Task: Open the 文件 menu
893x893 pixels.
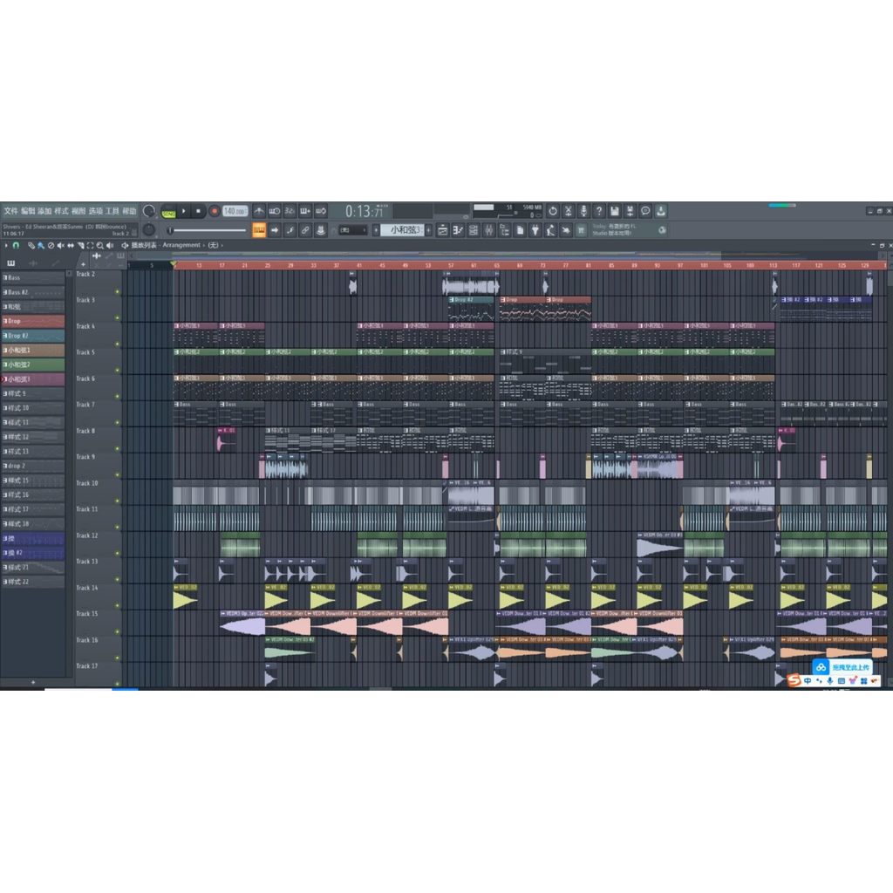Action: (x=10, y=210)
